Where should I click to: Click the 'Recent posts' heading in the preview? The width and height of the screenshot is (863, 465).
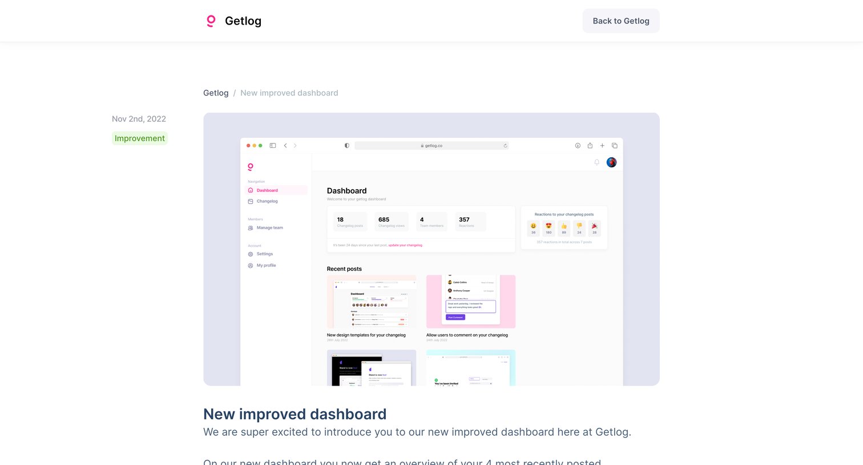[x=344, y=269]
